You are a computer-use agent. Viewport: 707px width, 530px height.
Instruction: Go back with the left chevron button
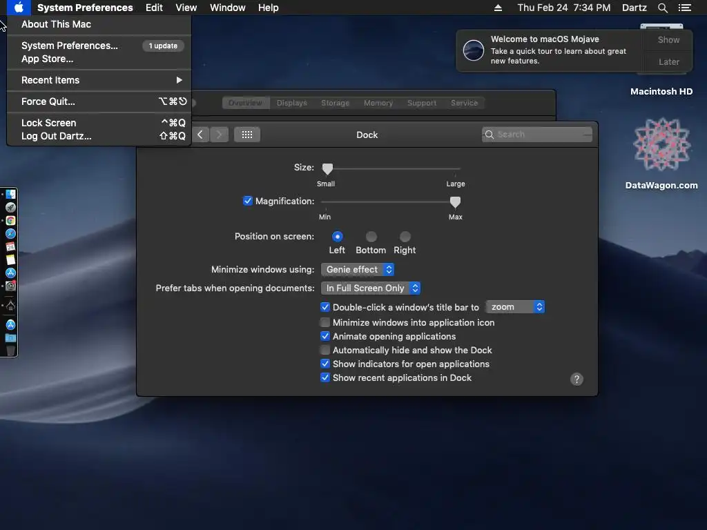coord(200,135)
